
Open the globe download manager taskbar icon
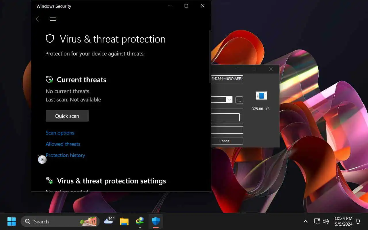[140, 221]
